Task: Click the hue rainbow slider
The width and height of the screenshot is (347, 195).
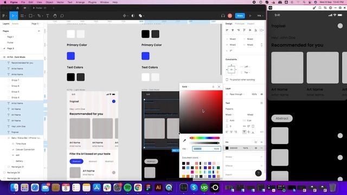Action: (205, 138)
